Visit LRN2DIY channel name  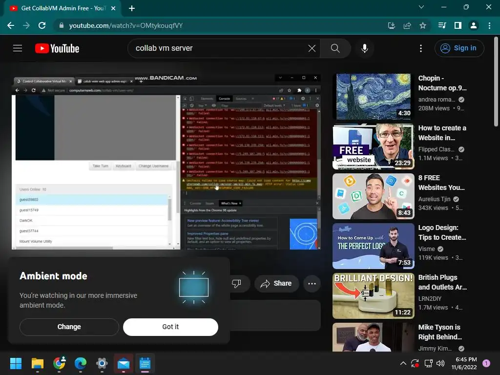pyautogui.click(x=430, y=298)
